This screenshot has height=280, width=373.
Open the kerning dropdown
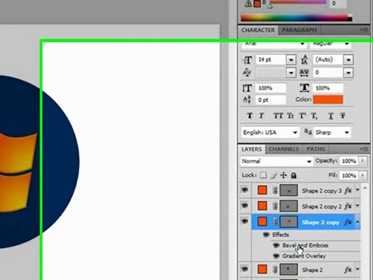pos(291,73)
